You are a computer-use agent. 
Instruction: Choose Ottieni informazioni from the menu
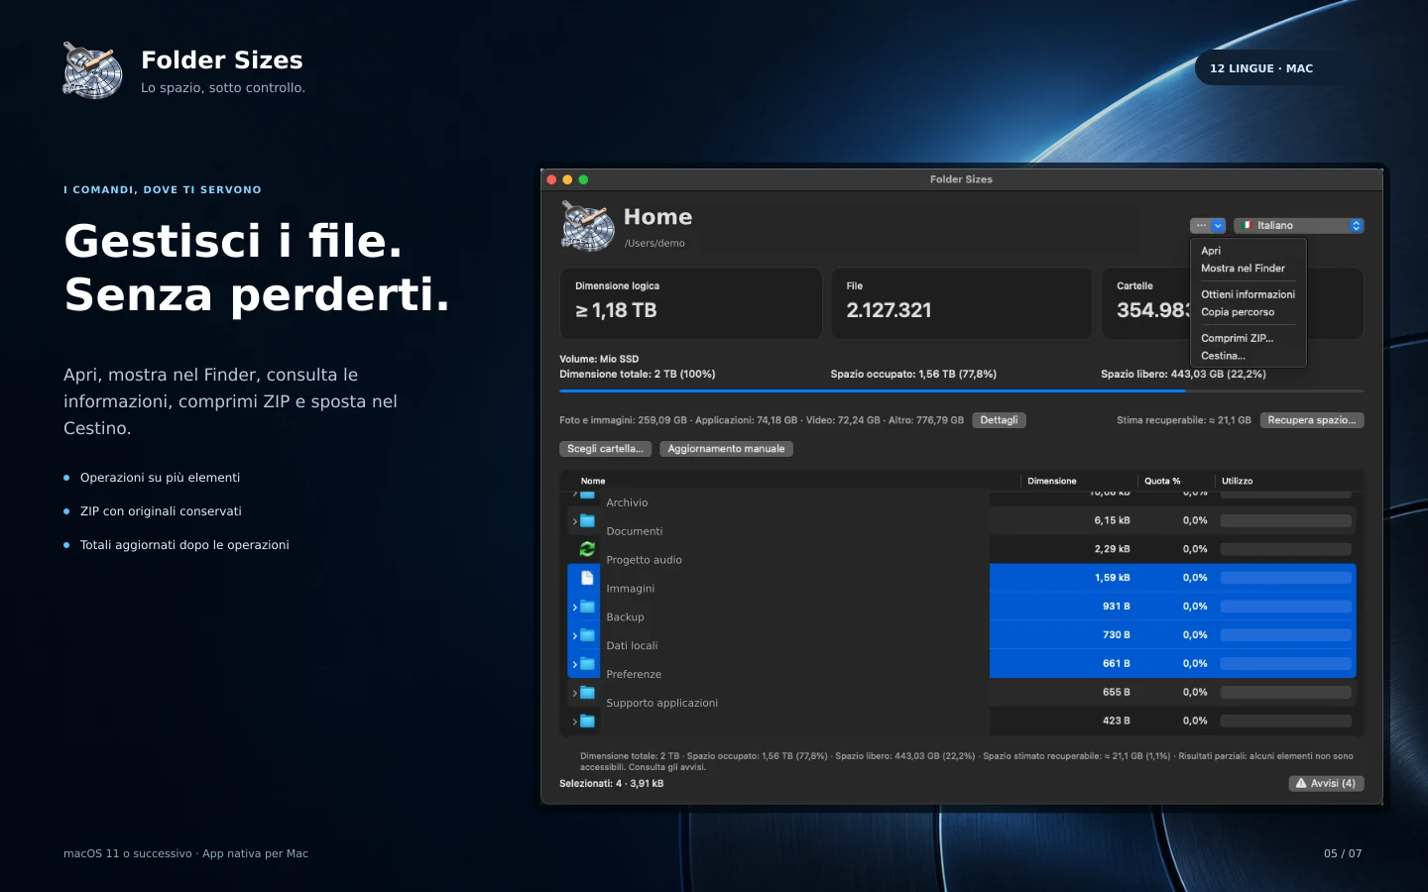[x=1249, y=294]
